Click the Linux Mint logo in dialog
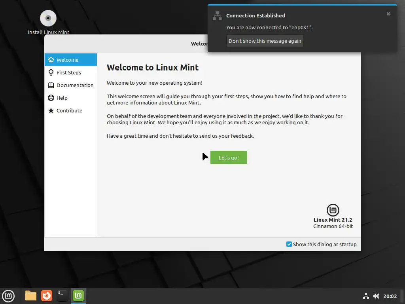Viewport: 405px width, 304px height. tap(333, 210)
